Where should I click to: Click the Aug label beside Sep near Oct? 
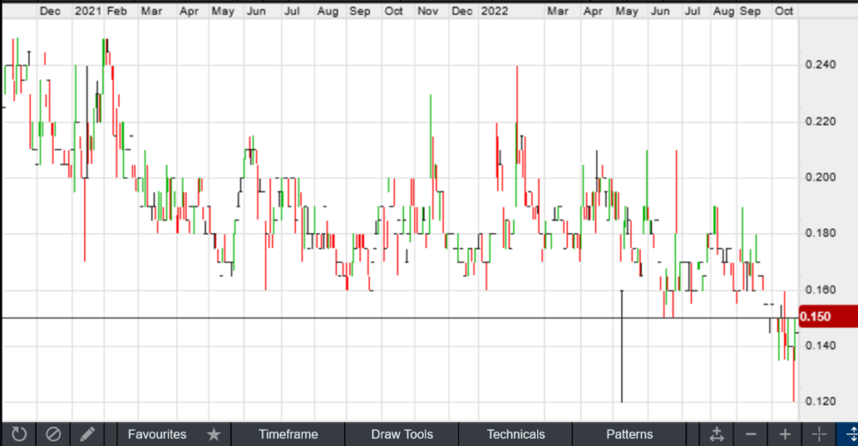click(723, 11)
